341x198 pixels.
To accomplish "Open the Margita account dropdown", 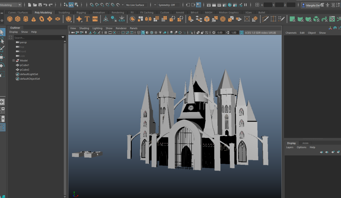I will (310, 5).
